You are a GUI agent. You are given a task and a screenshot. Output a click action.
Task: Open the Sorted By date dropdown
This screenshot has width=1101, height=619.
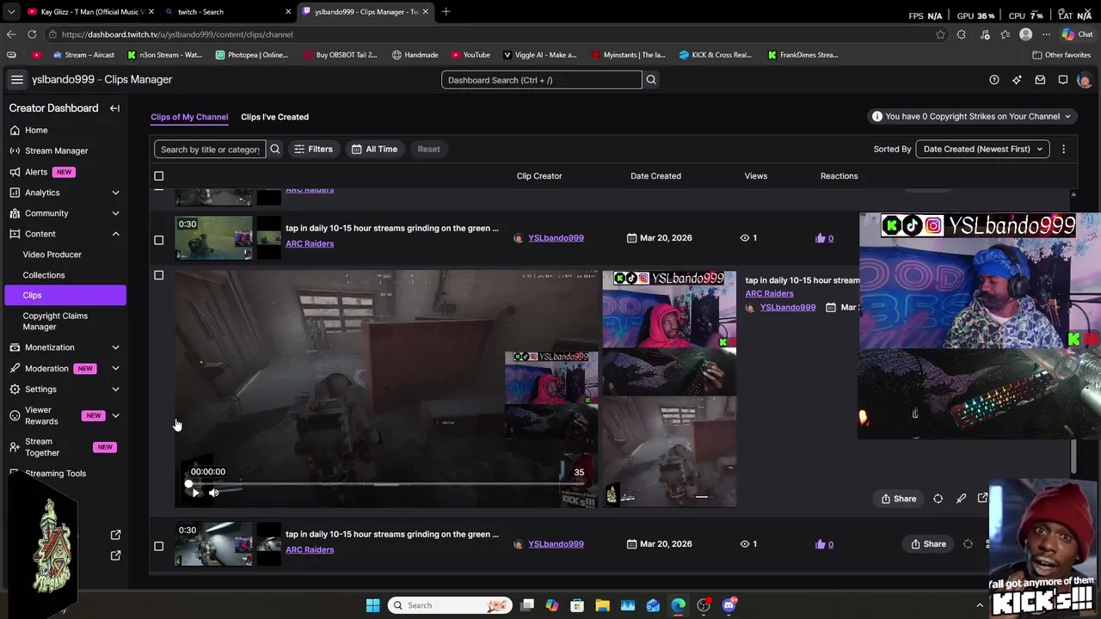tap(982, 149)
